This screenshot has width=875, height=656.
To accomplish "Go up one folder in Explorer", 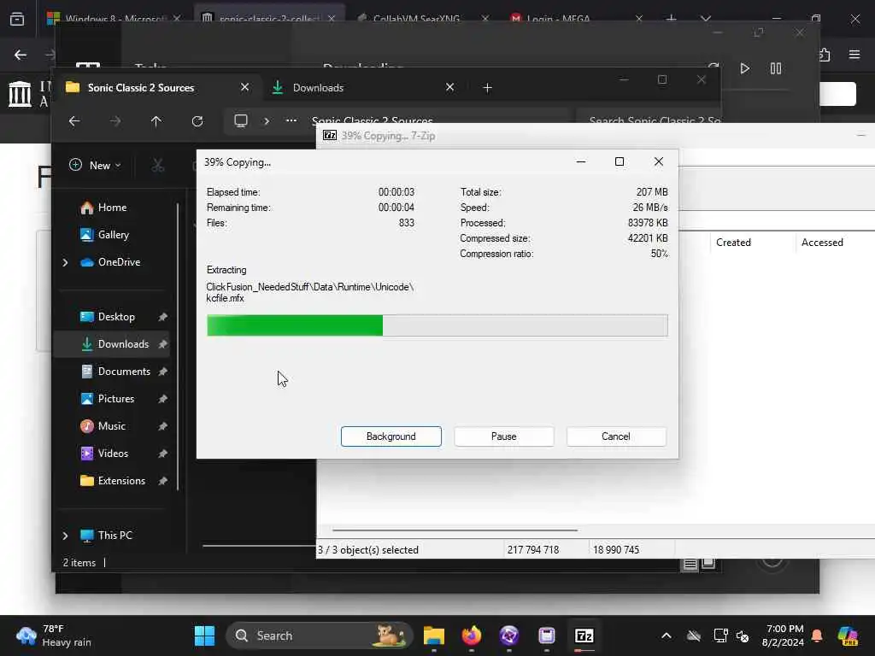I will (156, 121).
